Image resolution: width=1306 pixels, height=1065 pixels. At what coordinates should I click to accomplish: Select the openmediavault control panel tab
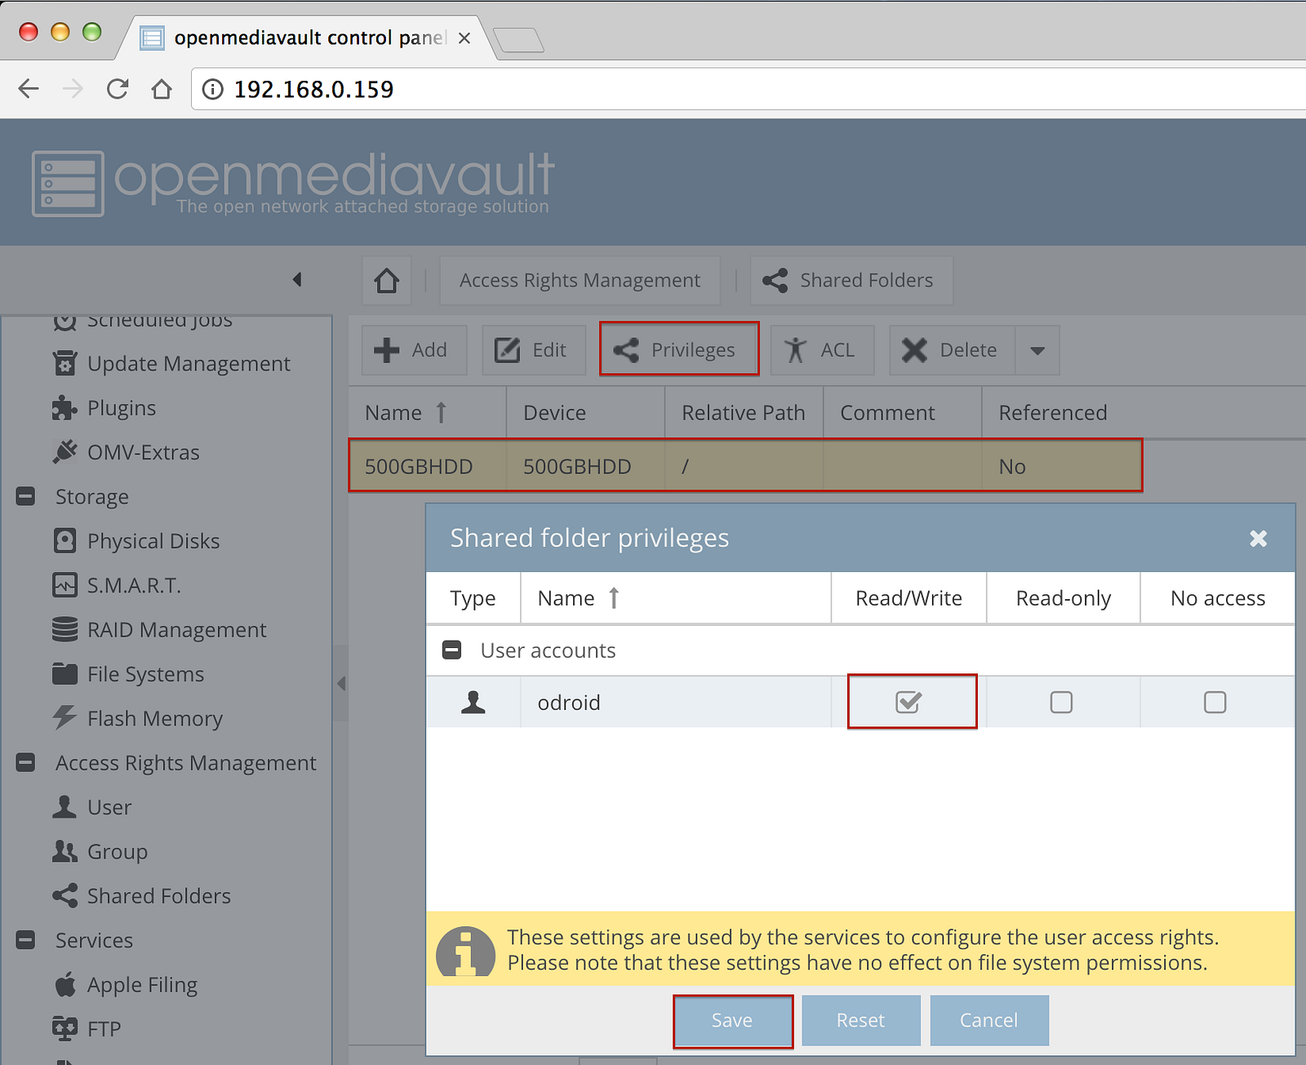click(x=309, y=38)
